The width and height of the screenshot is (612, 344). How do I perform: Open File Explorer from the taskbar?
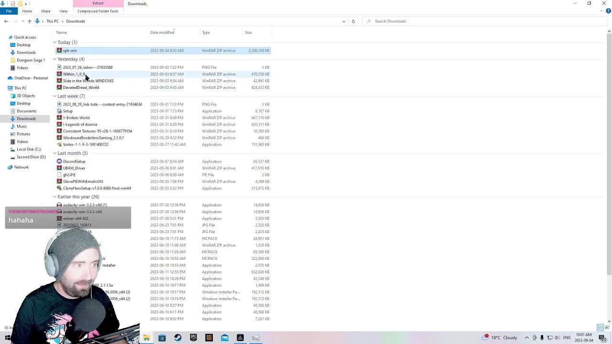coord(146,338)
